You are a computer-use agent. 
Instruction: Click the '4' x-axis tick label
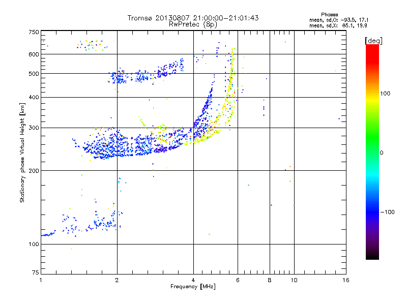[193, 280]
